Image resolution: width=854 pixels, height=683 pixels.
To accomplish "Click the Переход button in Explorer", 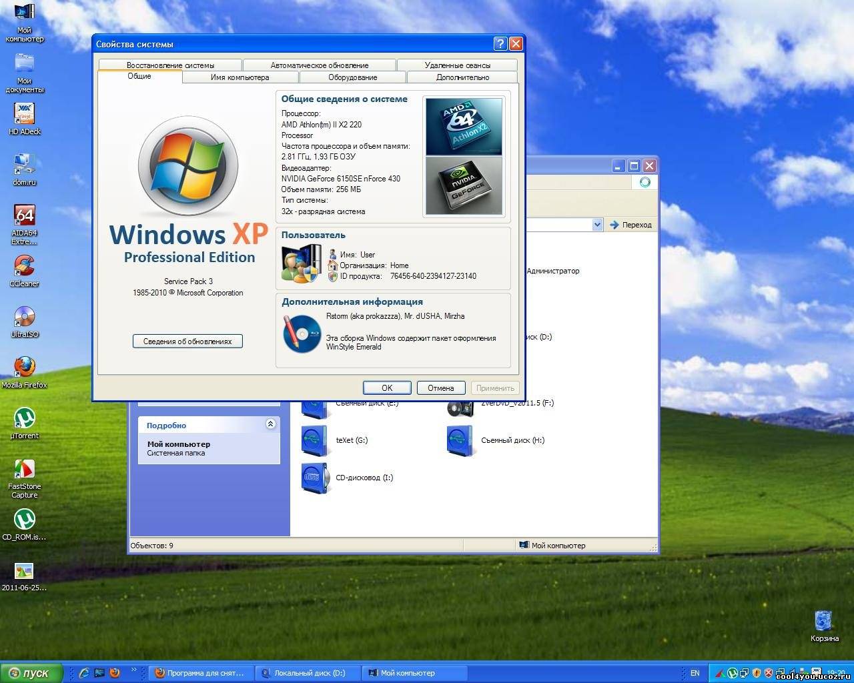I will (630, 225).
